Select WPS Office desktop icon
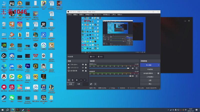 (35, 57)
